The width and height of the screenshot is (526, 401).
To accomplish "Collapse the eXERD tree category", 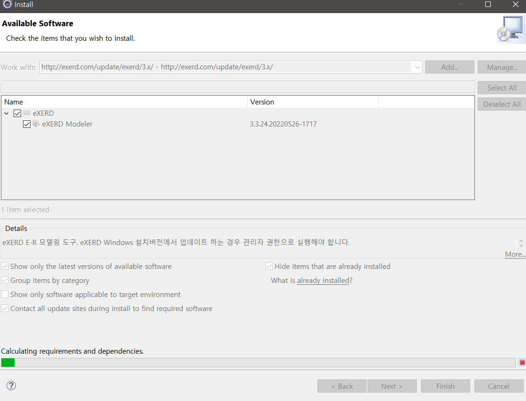I will (x=7, y=113).
